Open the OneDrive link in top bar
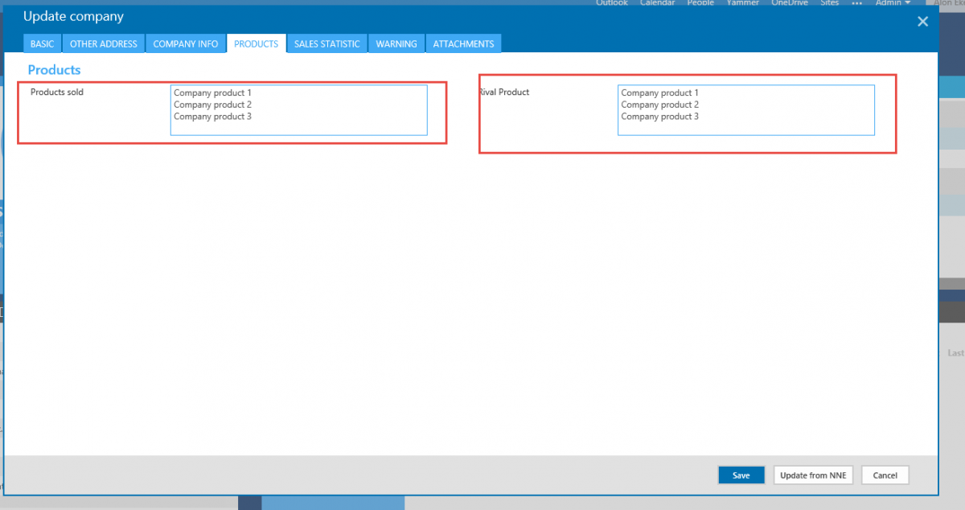 (x=790, y=3)
